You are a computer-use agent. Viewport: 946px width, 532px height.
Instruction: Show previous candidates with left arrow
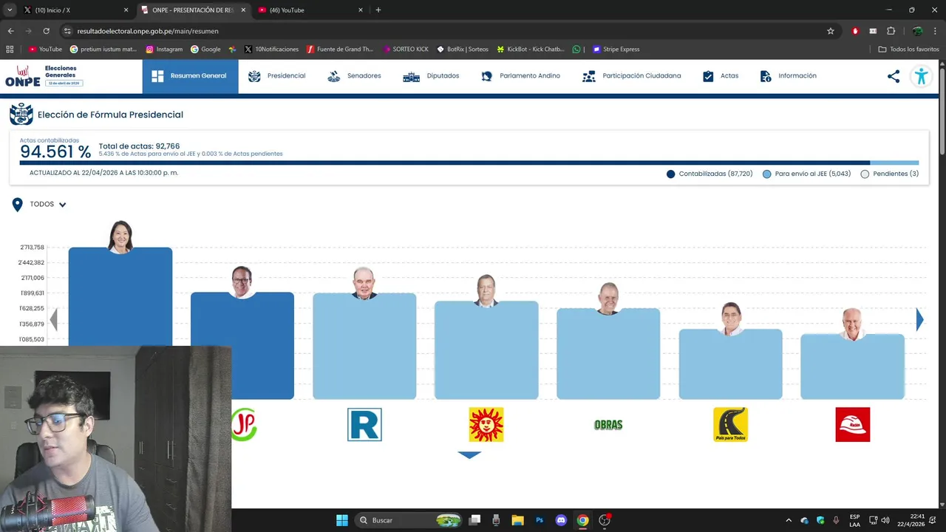(53, 319)
